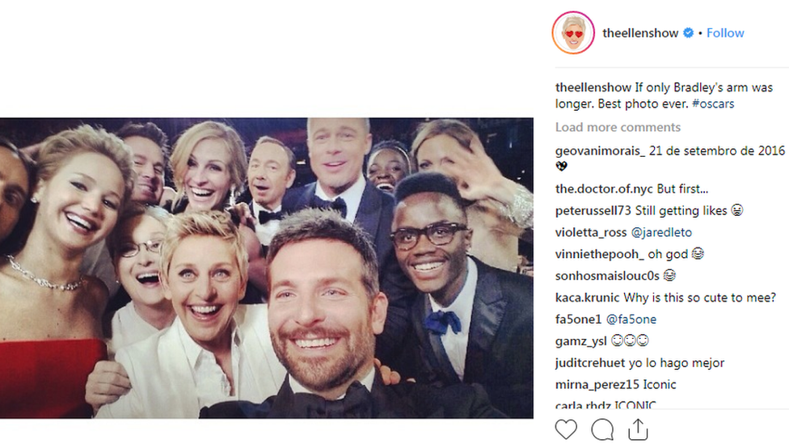Follow theellenshow account
This screenshot has height=444, width=789.
click(x=725, y=33)
